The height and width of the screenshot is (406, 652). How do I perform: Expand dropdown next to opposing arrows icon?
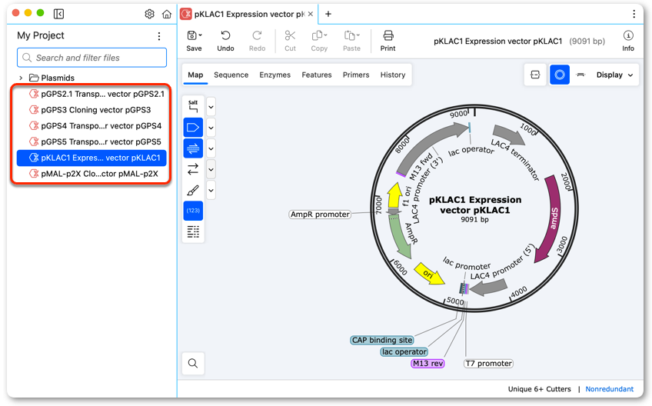tap(211, 169)
